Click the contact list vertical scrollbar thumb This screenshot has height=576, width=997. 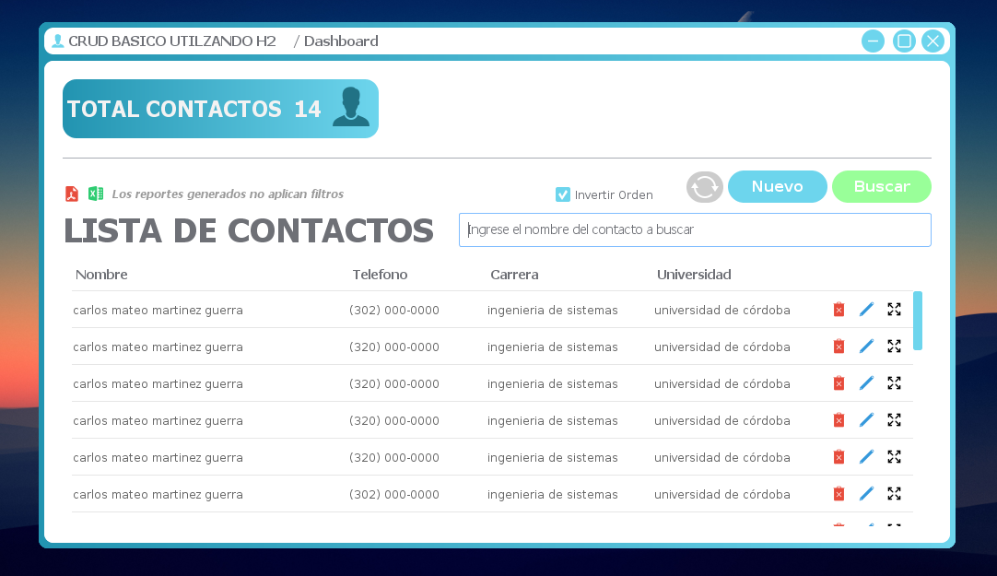[x=918, y=321]
